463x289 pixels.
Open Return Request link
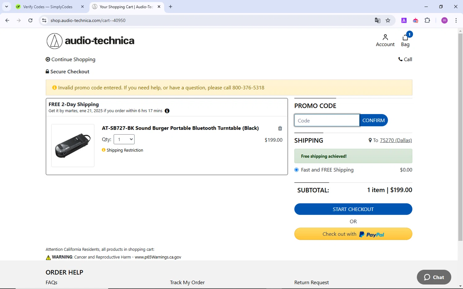(x=311, y=283)
